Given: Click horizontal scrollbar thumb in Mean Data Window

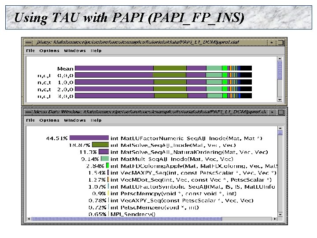Looking at the screenshot, I should [x=127, y=219].
